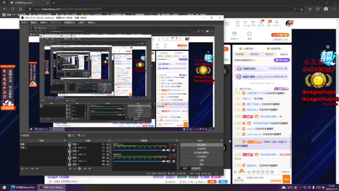Remove the selected scene with the minus icon in Scenes panel

[27, 169]
